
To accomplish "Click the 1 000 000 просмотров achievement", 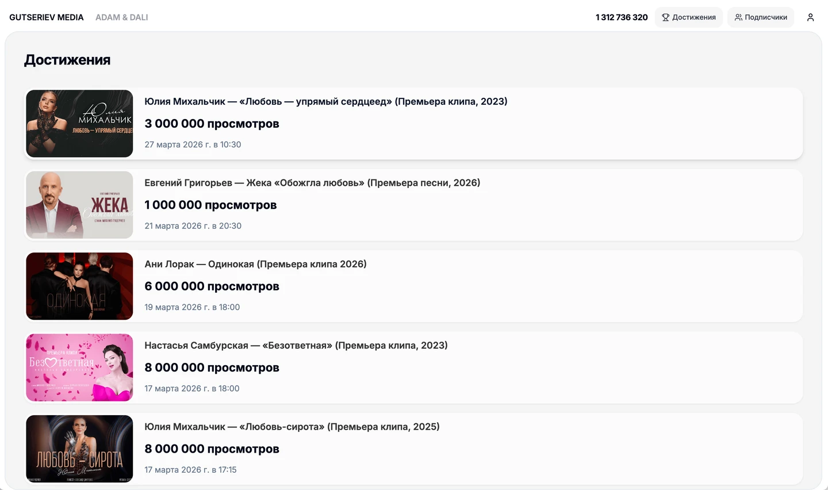I will click(210, 205).
